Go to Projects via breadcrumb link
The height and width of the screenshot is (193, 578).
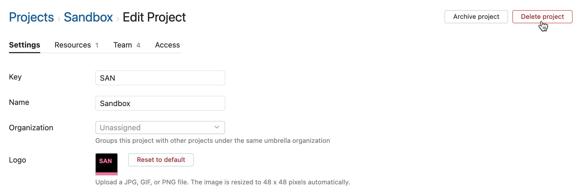[x=32, y=17]
